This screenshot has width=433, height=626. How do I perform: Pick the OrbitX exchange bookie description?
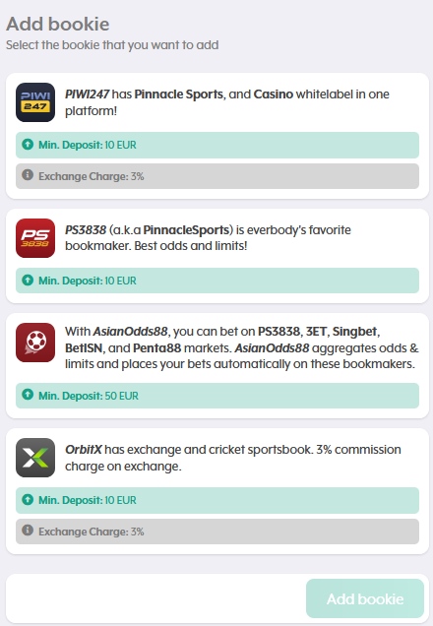click(233, 458)
